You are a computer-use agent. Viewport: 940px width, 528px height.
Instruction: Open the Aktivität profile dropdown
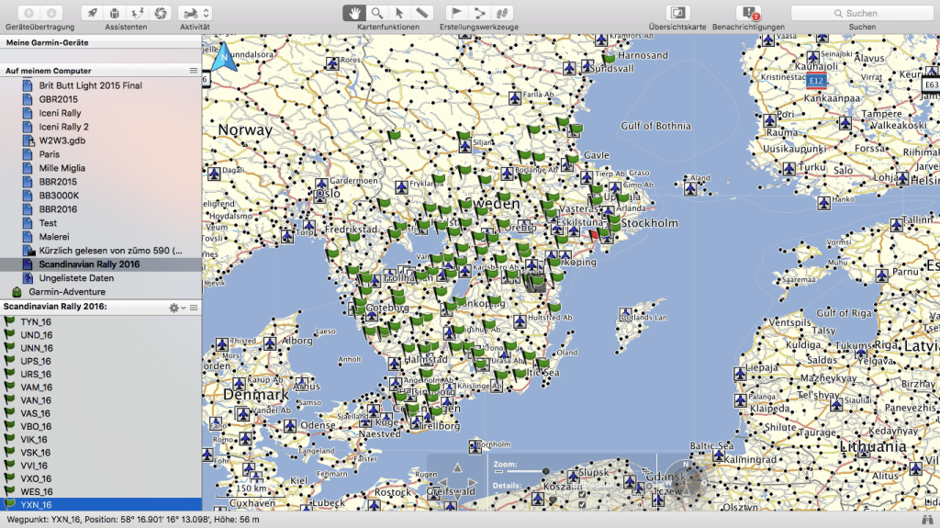tap(194, 13)
